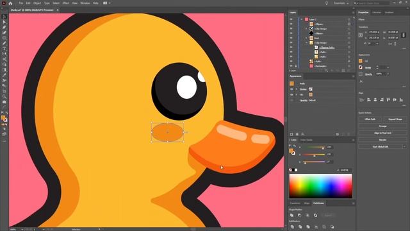Toggle visibility of Layer 1
The width and height of the screenshot is (410, 231).
[291, 19]
